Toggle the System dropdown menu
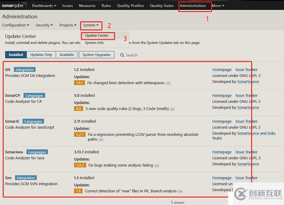This screenshot has width=284, height=205. point(91,25)
